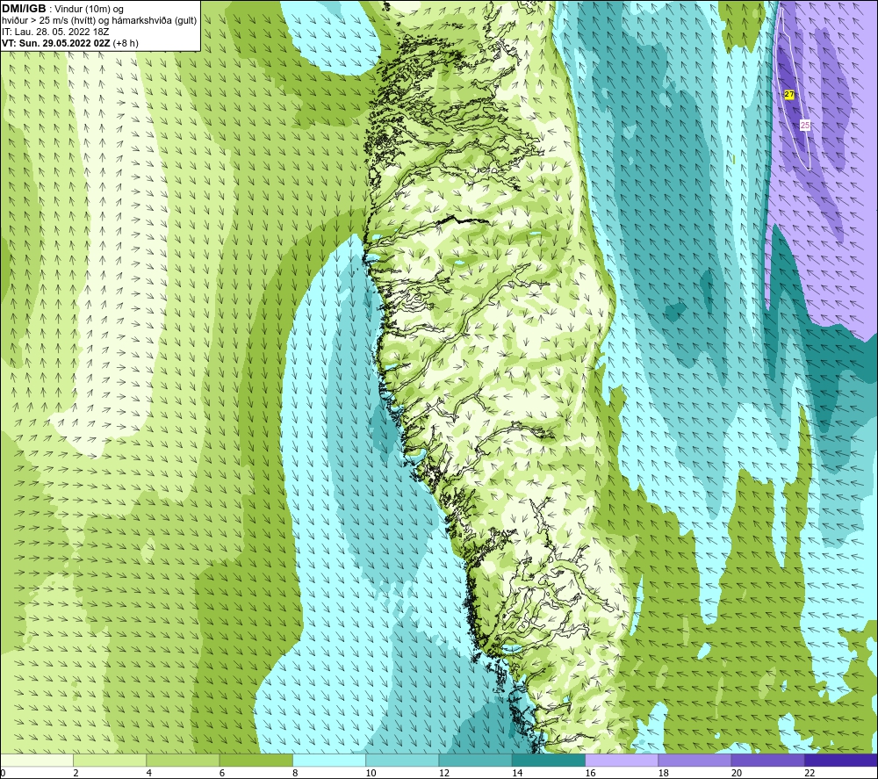Click the 18–20 m/s purple legend swatch
Image resolution: width=878 pixels, height=779 pixels.
[x=694, y=760]
